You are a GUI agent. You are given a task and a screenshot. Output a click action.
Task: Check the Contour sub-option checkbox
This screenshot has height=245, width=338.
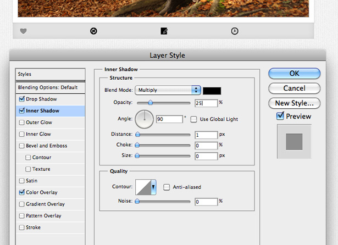pyautogui.click(x=28, y=157)
